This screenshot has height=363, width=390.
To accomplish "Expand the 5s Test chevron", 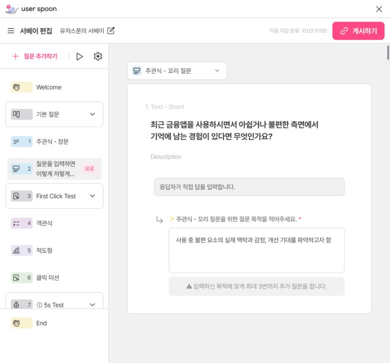I will (92, 304).
